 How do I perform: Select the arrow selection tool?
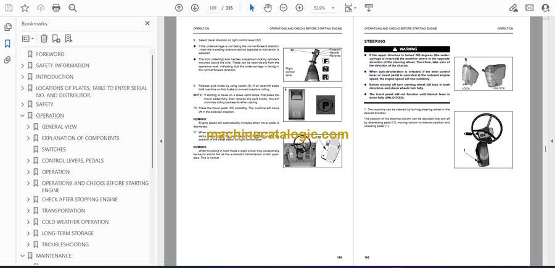pos(252,8)
